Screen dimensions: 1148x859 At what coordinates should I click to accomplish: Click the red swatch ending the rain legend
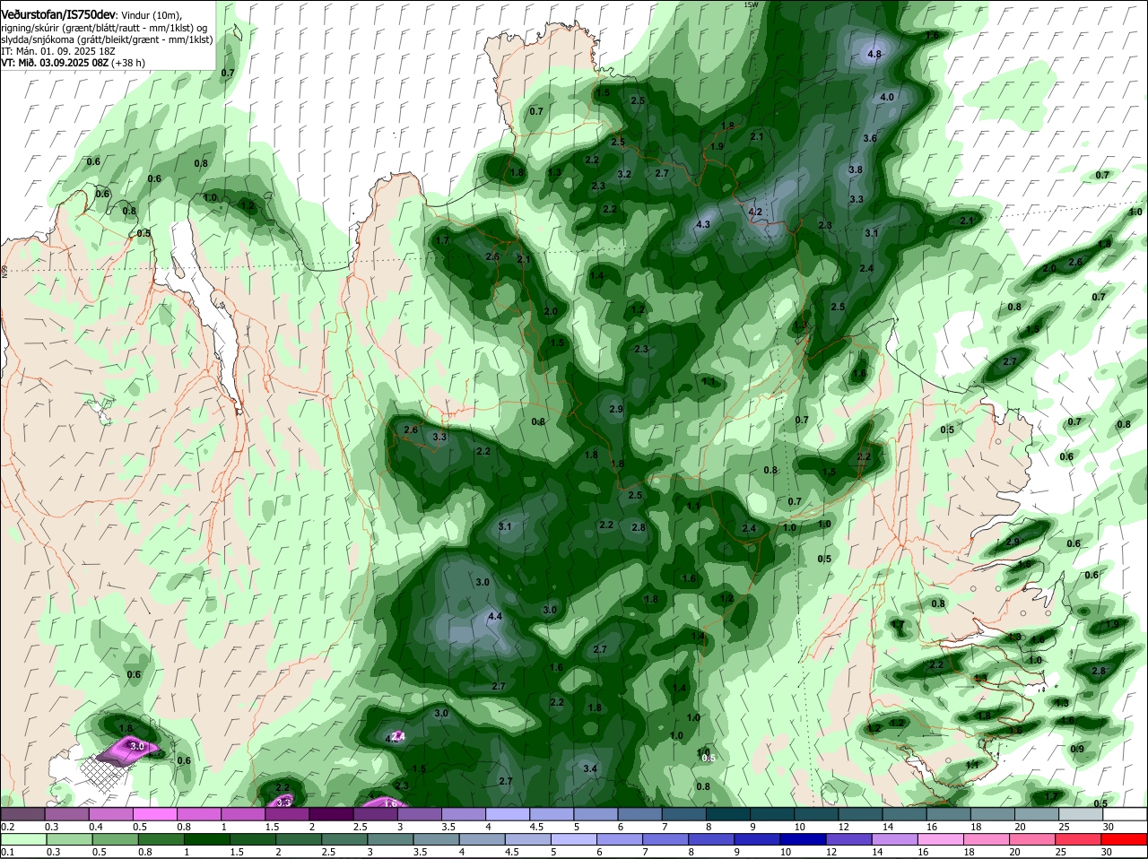tap(1126, 840)
